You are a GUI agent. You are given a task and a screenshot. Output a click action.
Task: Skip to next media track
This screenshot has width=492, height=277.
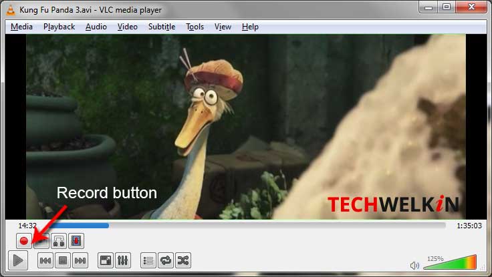[80, 260]
